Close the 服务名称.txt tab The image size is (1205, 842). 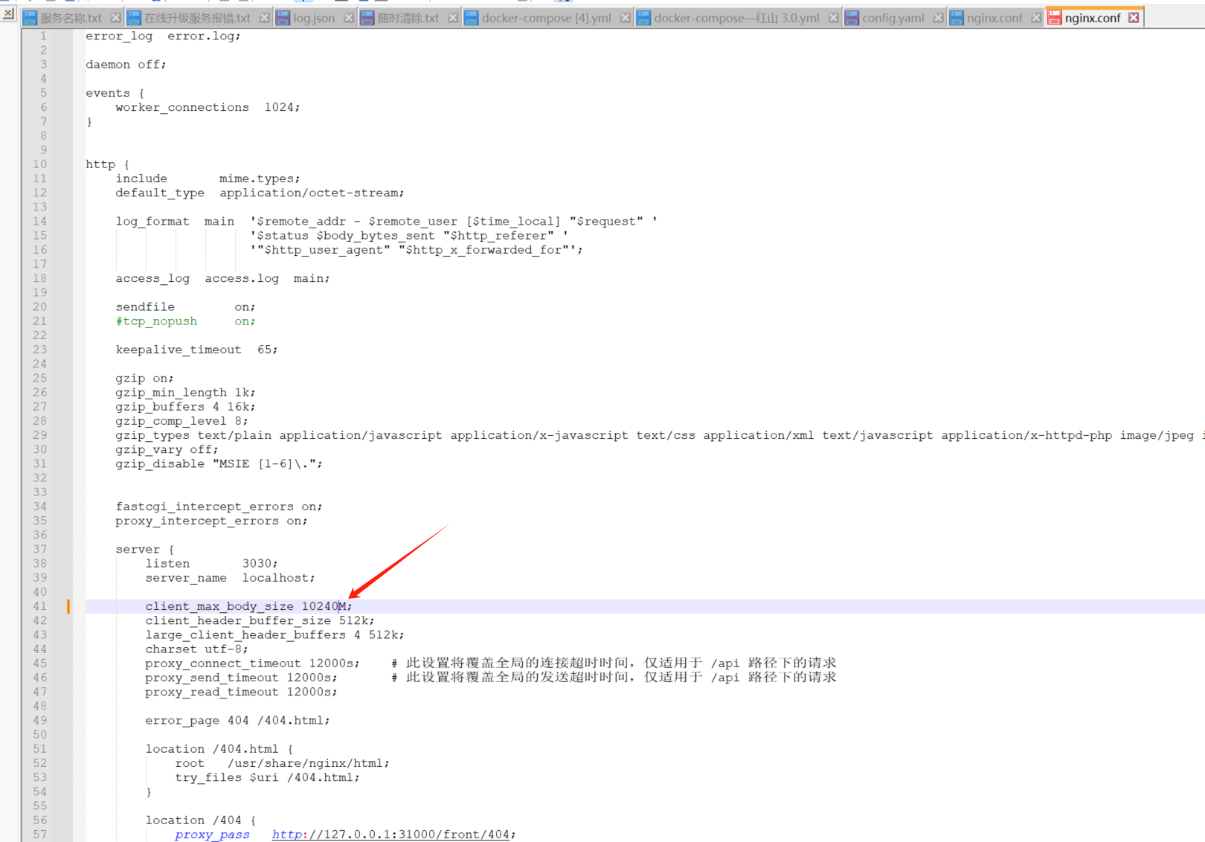(115, 18)
